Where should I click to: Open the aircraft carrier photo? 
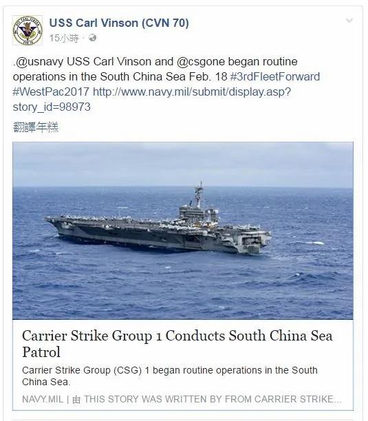(x=183, y=230)
